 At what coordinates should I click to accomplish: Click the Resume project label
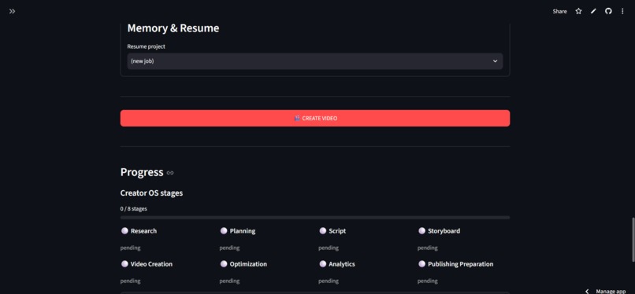(x=147, y=46)
